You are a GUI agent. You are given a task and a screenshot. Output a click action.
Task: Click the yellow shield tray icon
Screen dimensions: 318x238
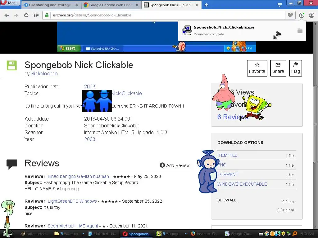tap(283, 234)
